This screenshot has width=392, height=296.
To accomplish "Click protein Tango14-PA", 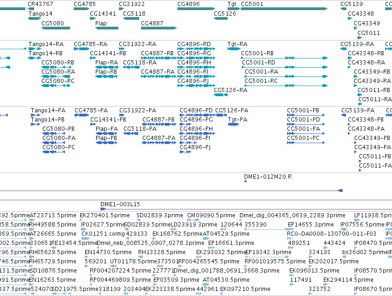I will point(48,110).
